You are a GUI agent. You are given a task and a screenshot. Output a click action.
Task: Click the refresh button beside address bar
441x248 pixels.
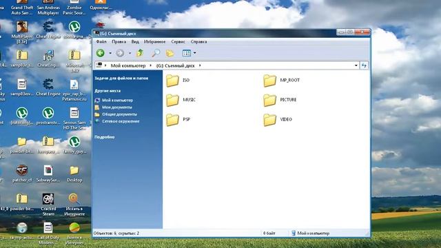point(364,65)
